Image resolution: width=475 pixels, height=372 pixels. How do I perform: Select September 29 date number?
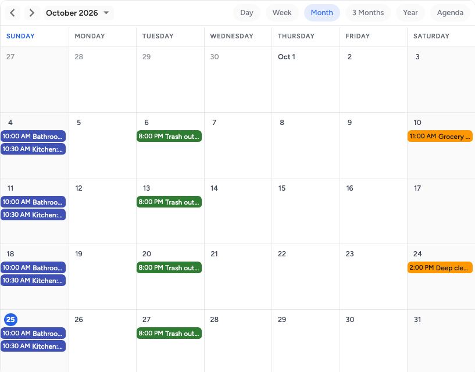147,57
